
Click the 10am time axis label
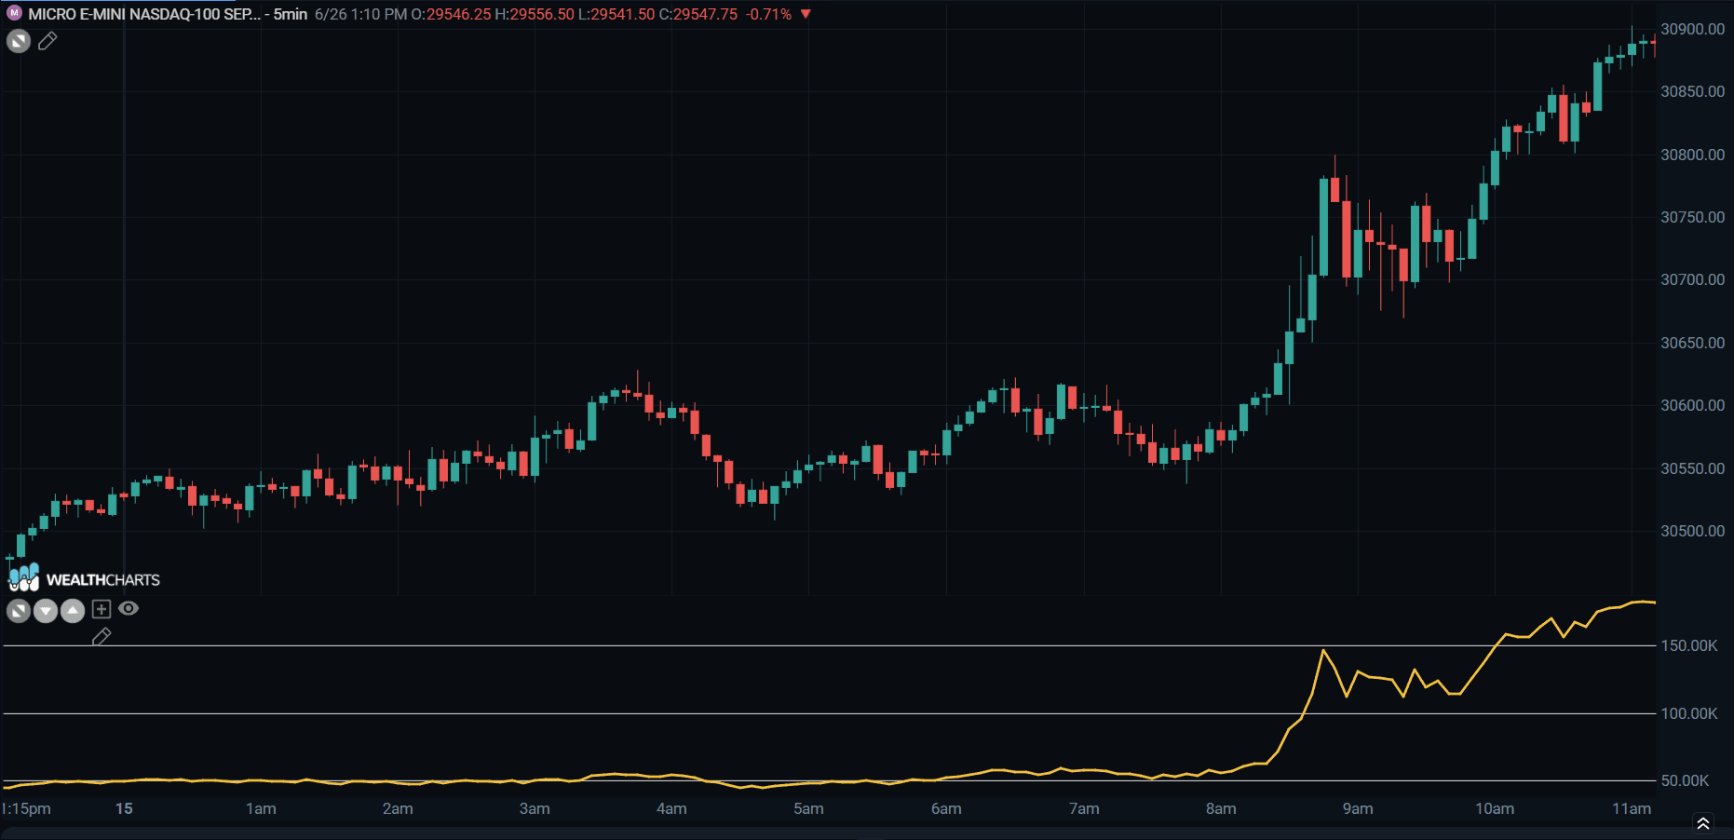(1495, 808)
